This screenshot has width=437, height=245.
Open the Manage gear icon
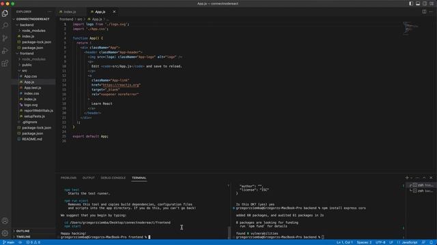5,233
